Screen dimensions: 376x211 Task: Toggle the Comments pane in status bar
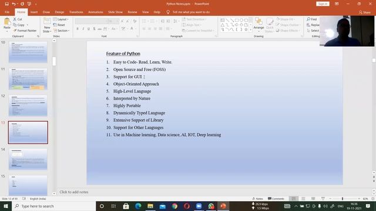(276, 199)
